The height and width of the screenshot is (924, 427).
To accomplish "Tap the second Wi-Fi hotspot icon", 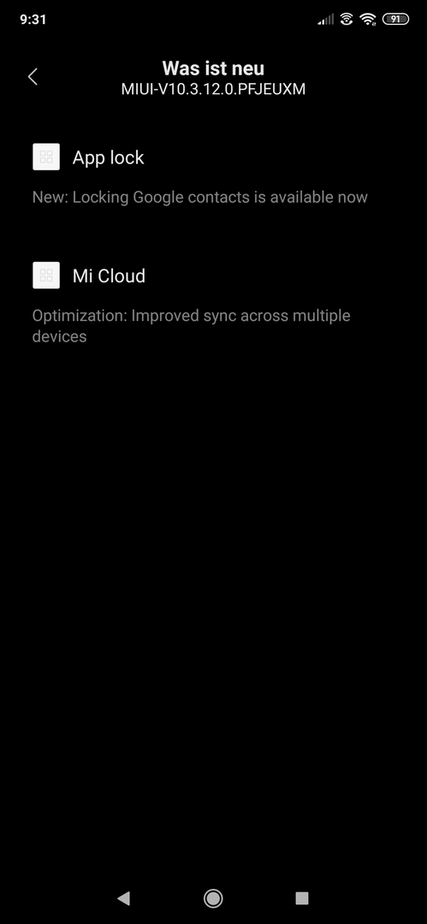I will 347,20.
